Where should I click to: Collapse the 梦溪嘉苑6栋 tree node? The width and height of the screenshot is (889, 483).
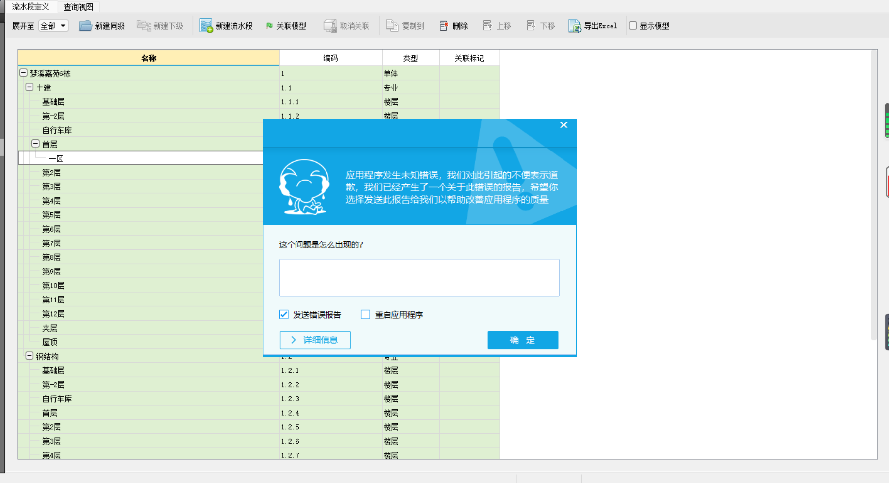pyautogui.click(x=23, y=73)
